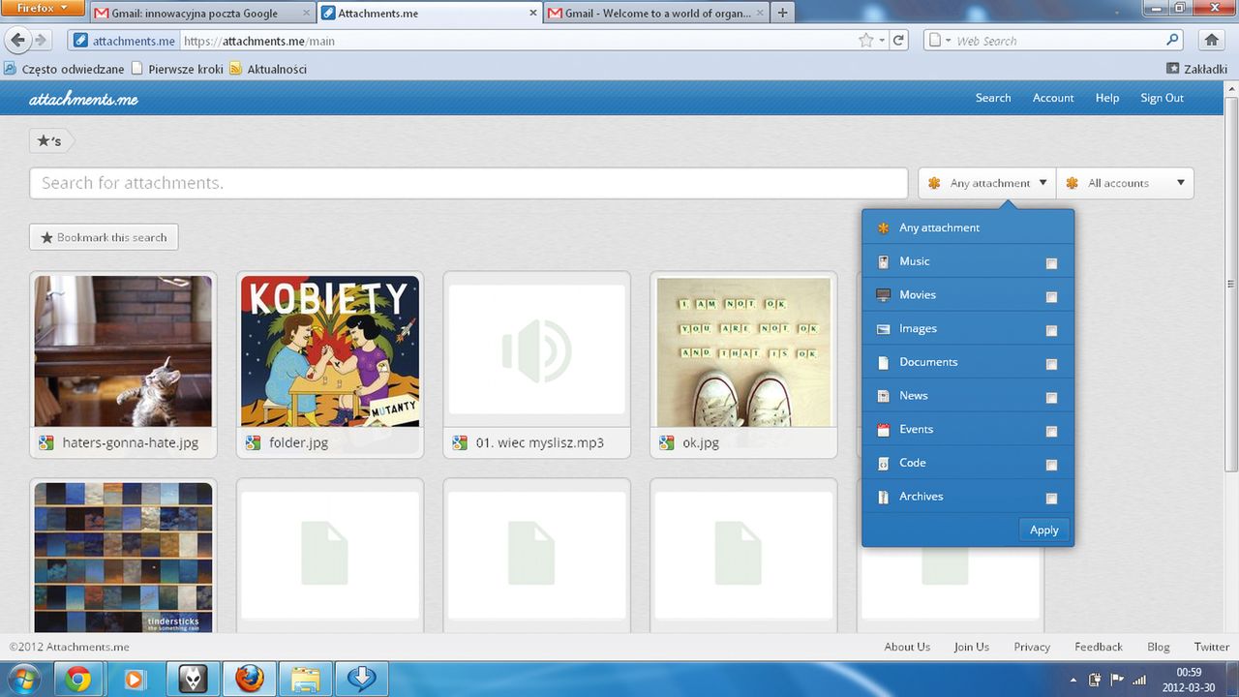Bookmark this search
This screenshot has width=1239, height=697.
tap(104, 237)
